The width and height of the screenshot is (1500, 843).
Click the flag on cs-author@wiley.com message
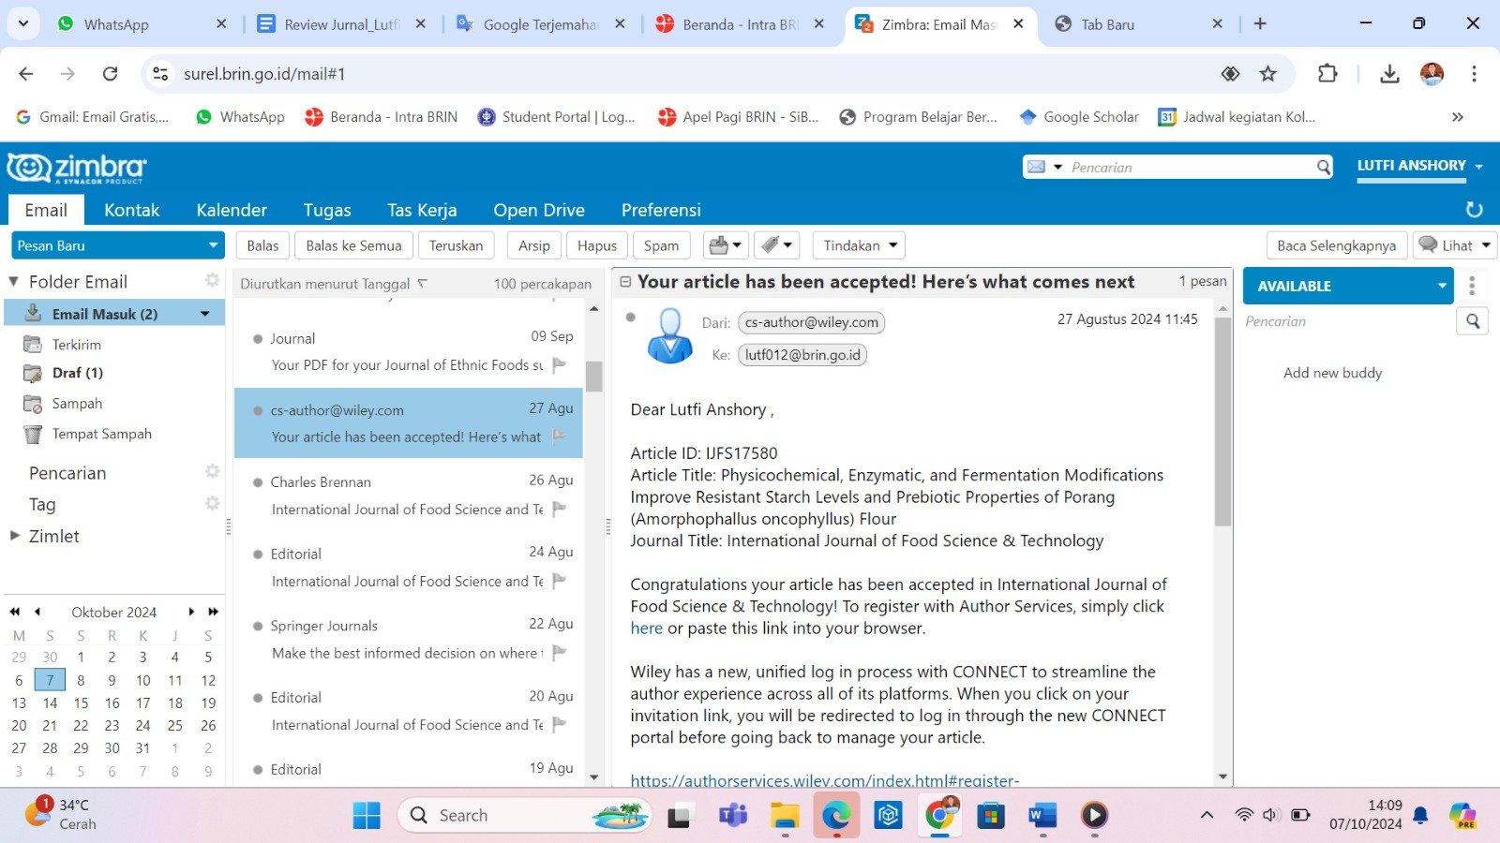(560, 436)
